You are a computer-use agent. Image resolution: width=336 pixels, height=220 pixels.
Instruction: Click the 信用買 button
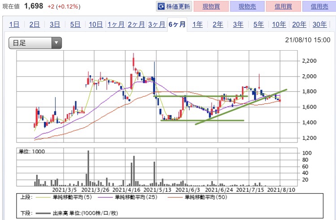coord(283,6)
